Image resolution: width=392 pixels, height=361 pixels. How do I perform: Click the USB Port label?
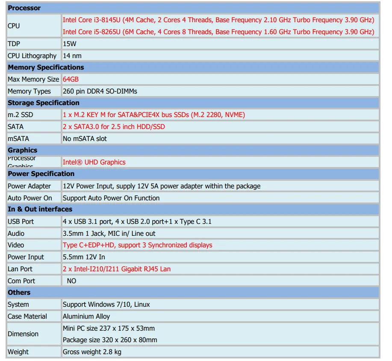(21, 222)
